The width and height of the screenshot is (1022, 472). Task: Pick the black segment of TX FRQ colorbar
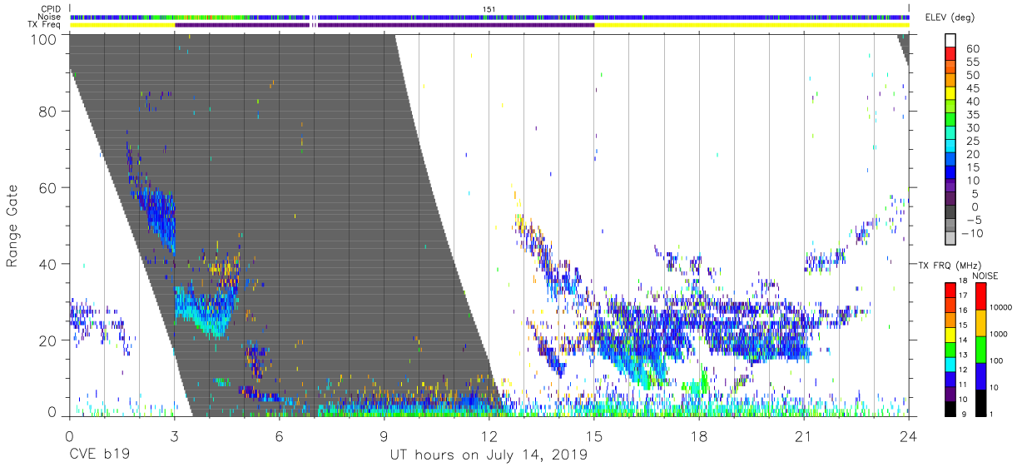tap(950, 409)
